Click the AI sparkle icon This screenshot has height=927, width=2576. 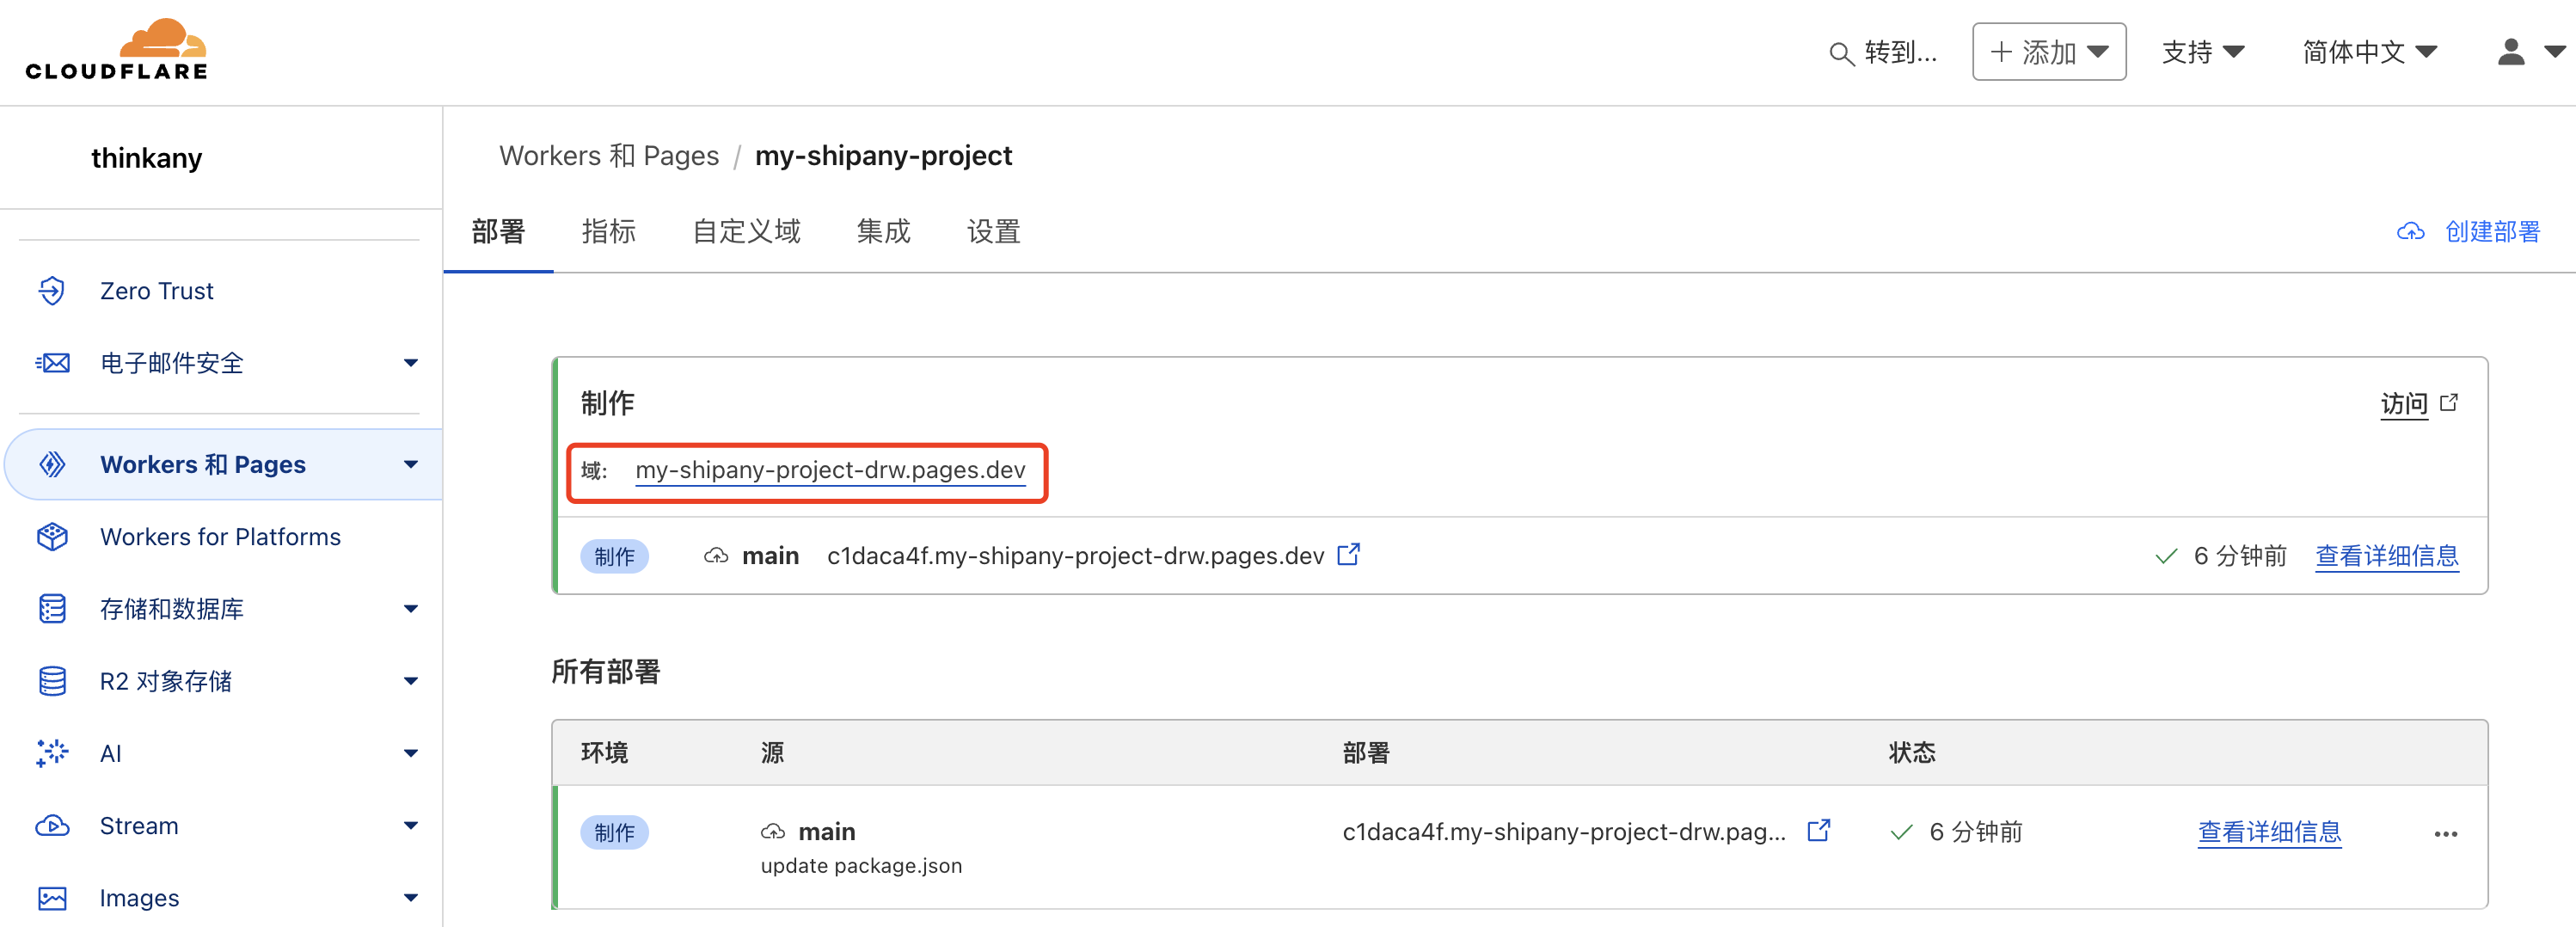point(52,753)
